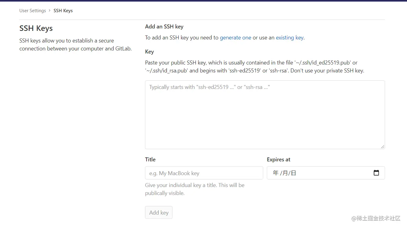Click the 'Title' field label
The width and height of the screenshot is (407, 228).
point(150,160)
